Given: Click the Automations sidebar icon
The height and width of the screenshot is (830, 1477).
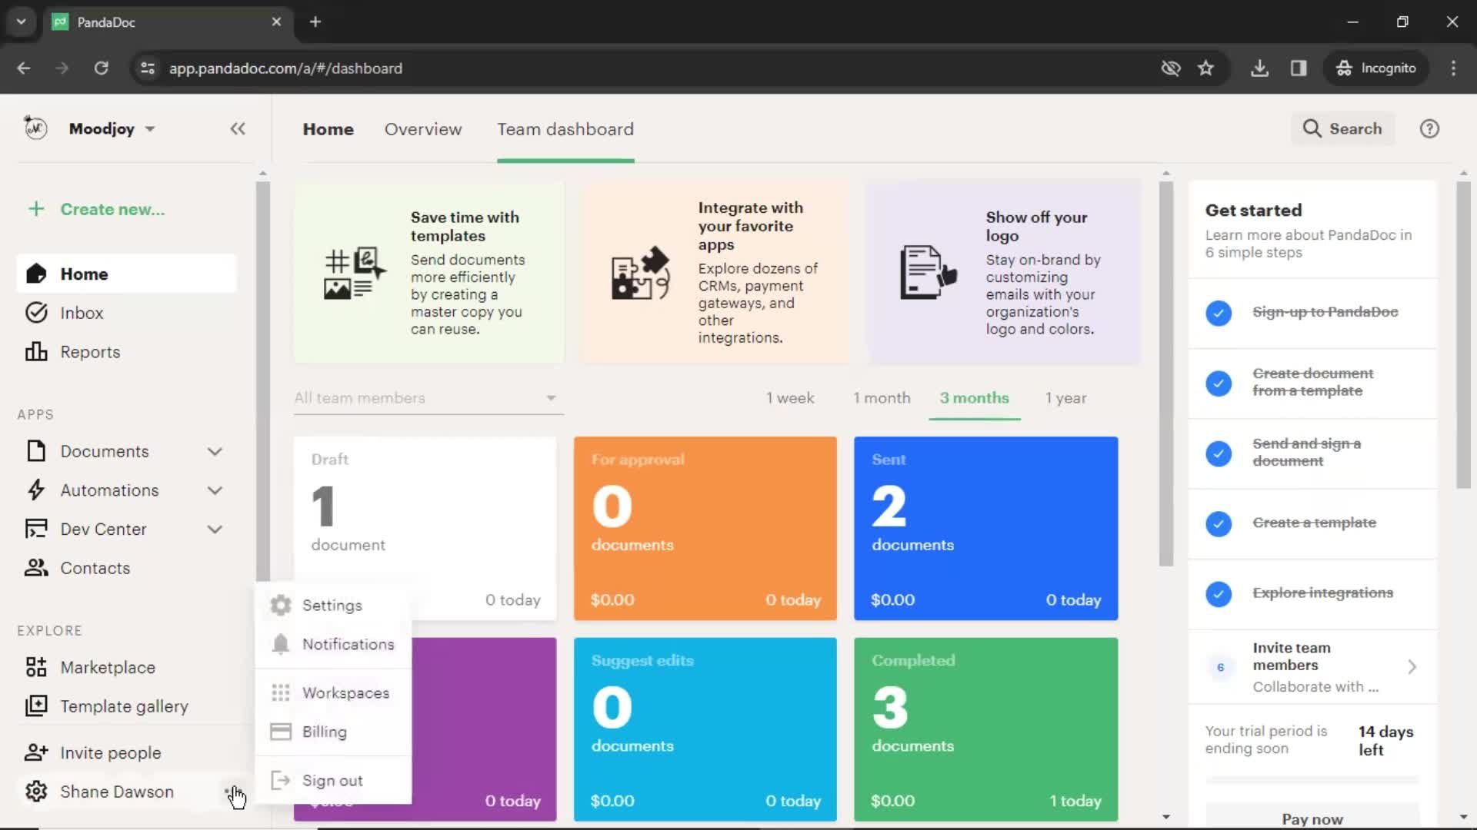Looking at the screenshot, I should (x=36, y=490).
